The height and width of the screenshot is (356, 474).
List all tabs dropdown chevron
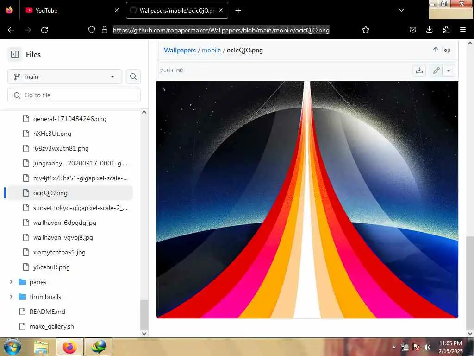(x=401, y=10)
